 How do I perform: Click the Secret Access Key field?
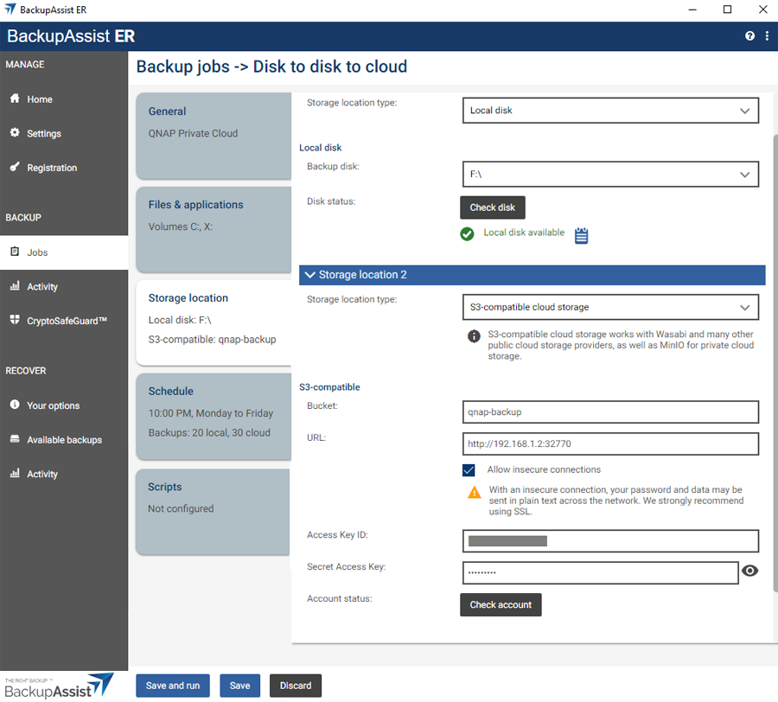(x=601, y=572)
